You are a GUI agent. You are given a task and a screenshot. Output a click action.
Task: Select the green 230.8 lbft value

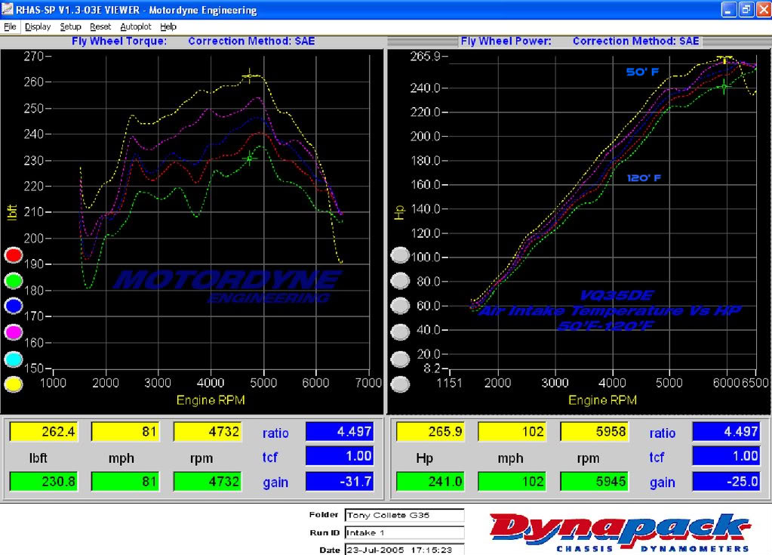tap(44, 481)
